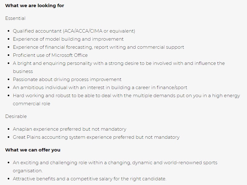The width and height of the screenshot is (247, 185).
Task: Click 'Proficient use of Microsoft Office' text
Action: click(x=50, y=55)
